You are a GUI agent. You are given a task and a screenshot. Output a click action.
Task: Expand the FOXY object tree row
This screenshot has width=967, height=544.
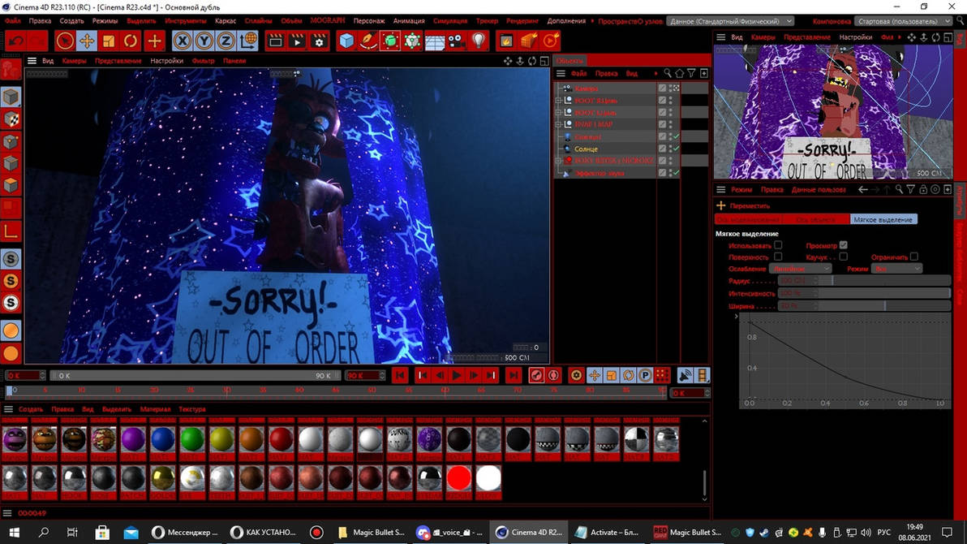[x=558, y=161]
